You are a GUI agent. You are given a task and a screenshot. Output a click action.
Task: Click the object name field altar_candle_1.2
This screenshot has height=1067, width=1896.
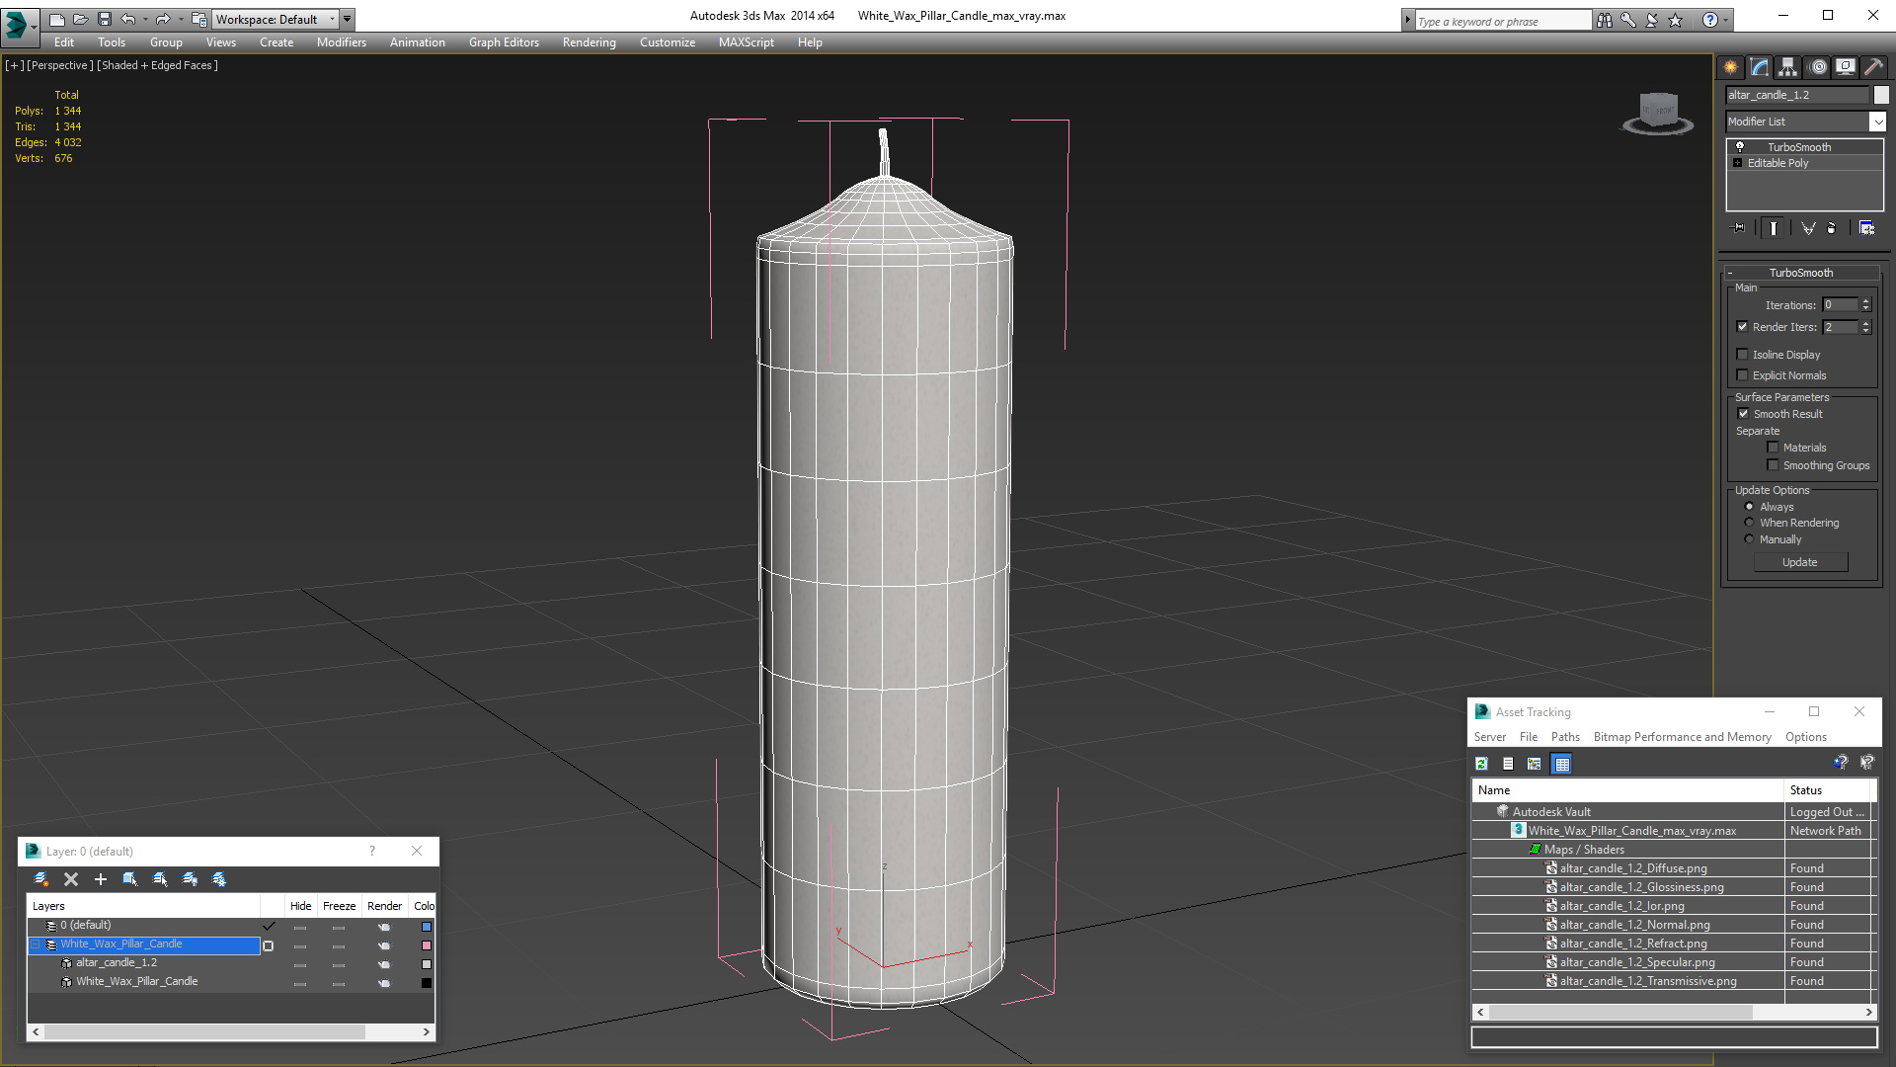[x=1797, y=95]
